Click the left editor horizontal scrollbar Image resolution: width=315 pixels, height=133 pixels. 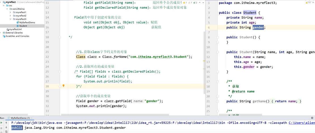tap(115, 115)
